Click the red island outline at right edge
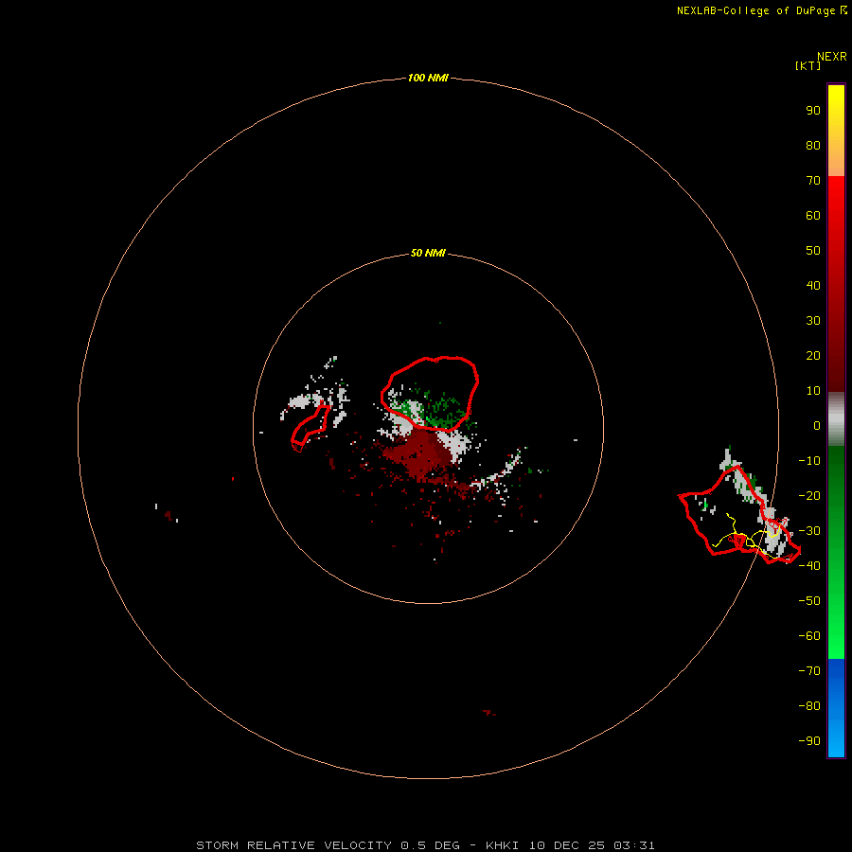 pos(739,514)
